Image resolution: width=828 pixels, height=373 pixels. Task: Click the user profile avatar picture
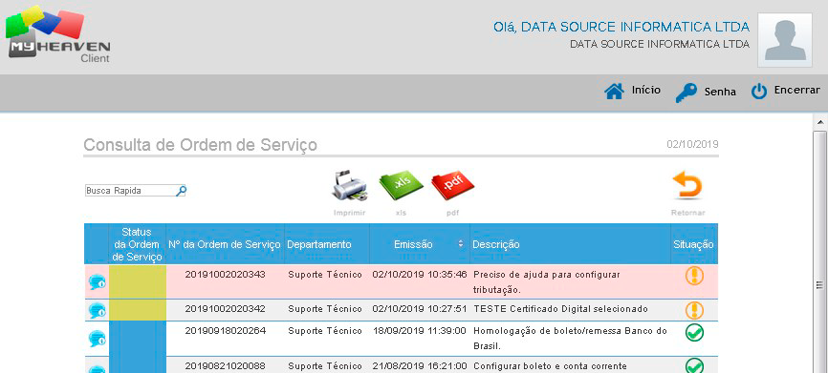(785, 40)
